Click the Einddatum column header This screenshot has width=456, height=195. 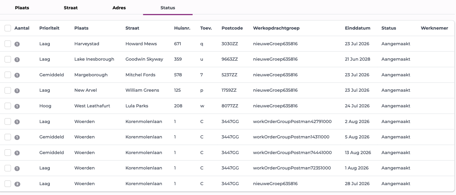coord(358,28)
